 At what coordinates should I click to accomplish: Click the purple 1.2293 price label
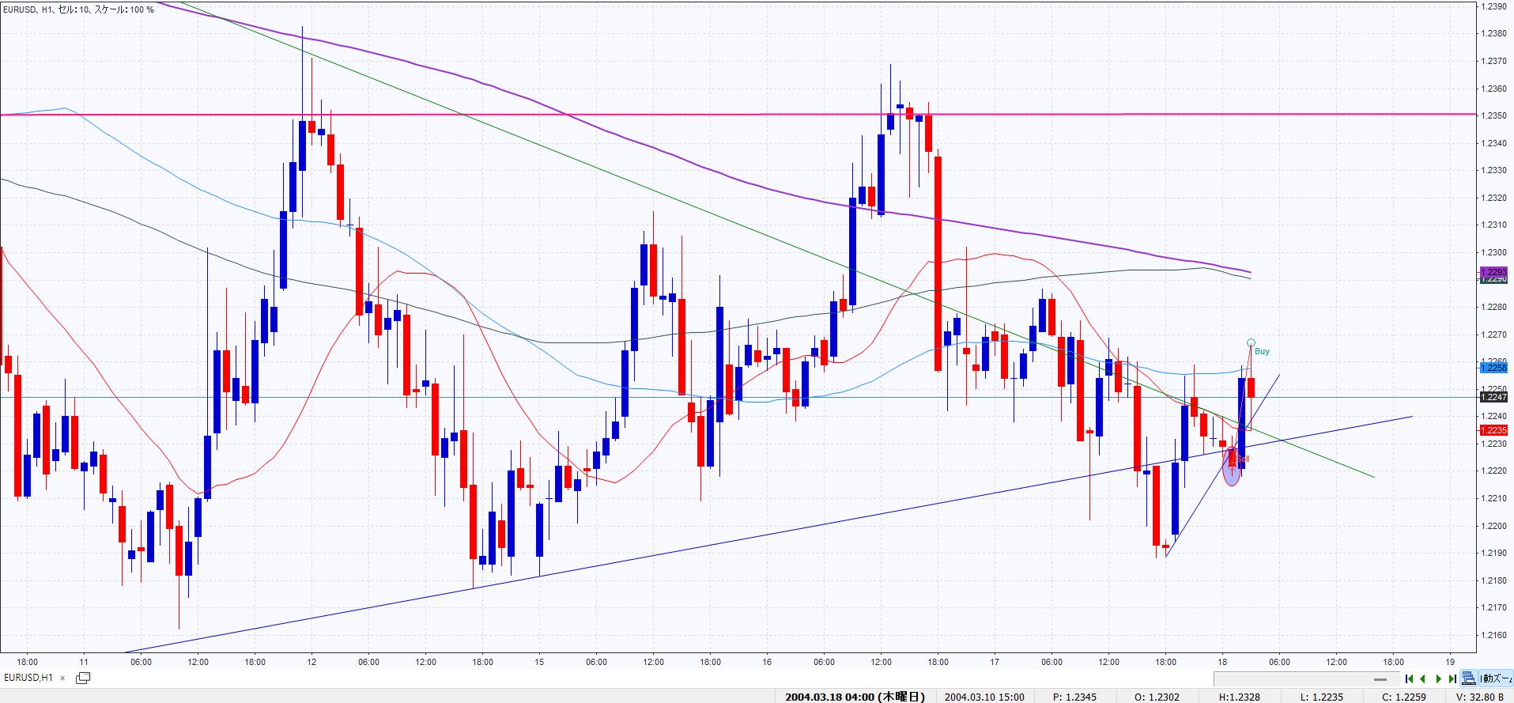[x=1493, y=272]
